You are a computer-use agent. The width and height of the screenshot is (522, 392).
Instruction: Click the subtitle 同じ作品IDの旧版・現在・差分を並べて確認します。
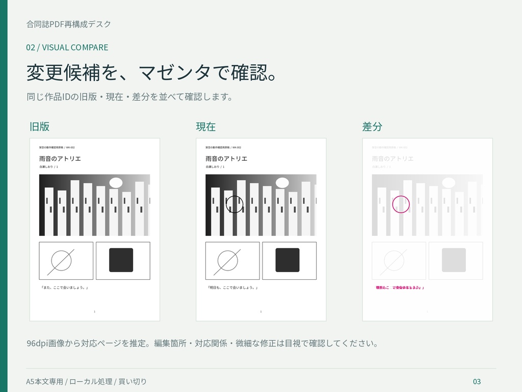[129, 96]
